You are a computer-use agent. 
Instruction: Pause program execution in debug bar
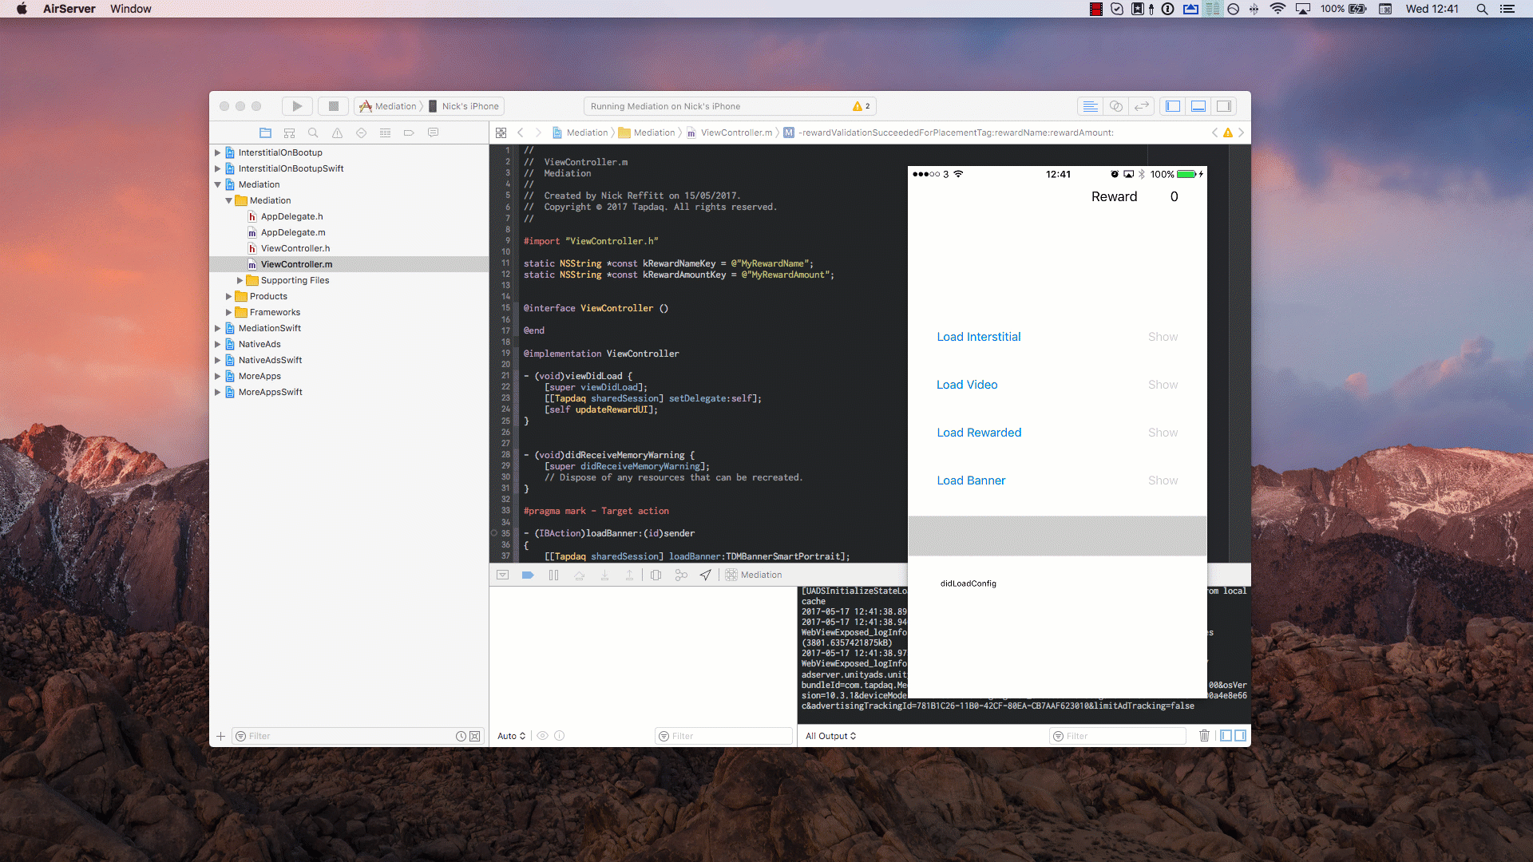[553, 575]
